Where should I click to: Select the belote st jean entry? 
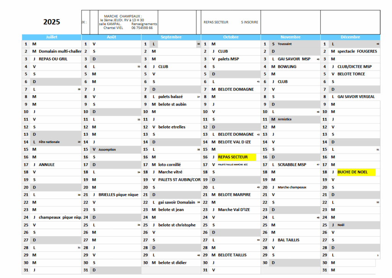(x=171, y=210)
